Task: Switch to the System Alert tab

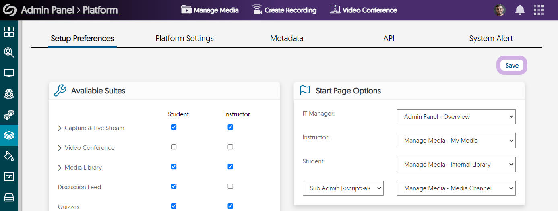Action: pyautogui.click(x=491, y=39)
